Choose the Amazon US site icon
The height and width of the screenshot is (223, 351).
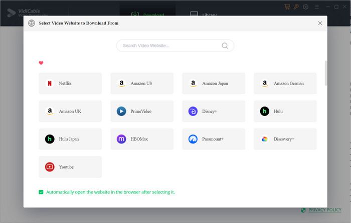pos(121,83)
